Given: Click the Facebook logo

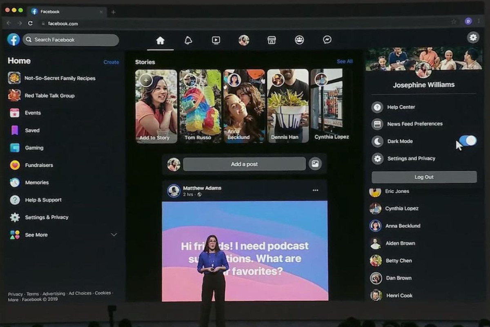Looking at the screenshot, I should coord(13,40).
